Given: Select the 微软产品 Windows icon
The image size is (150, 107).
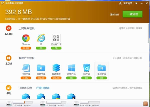Looking at the screenshot, I should tap(71, 68).
